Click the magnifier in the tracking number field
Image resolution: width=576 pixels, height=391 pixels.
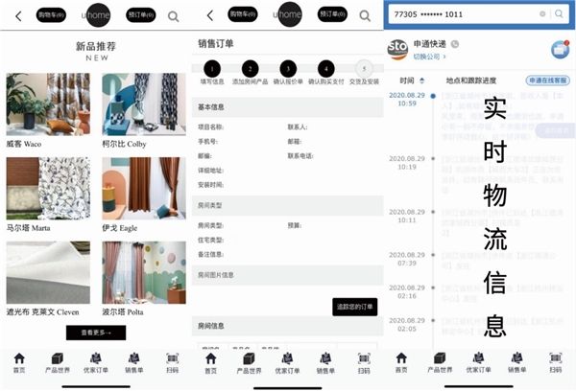click(558, 14)
